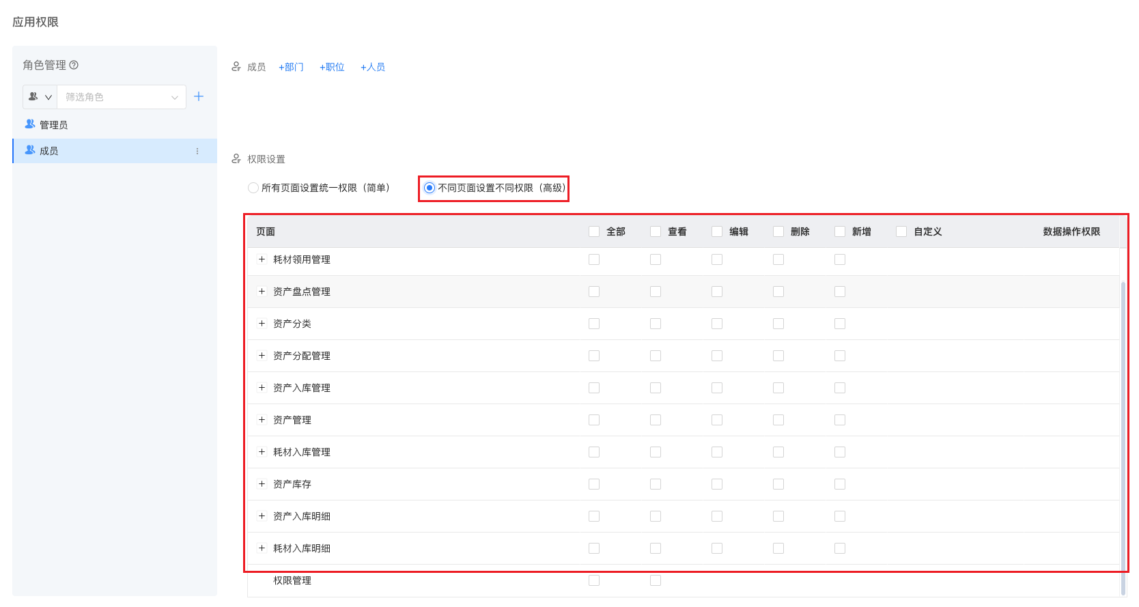1139x607 pixels.
Task: Open the 筛选角色 dropdown
Action: tap(122, 97)
